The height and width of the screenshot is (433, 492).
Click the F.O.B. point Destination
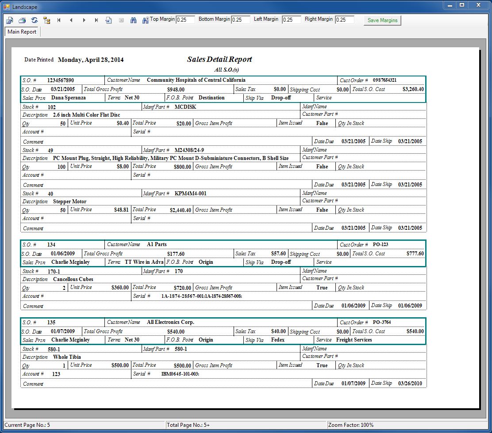211,98
